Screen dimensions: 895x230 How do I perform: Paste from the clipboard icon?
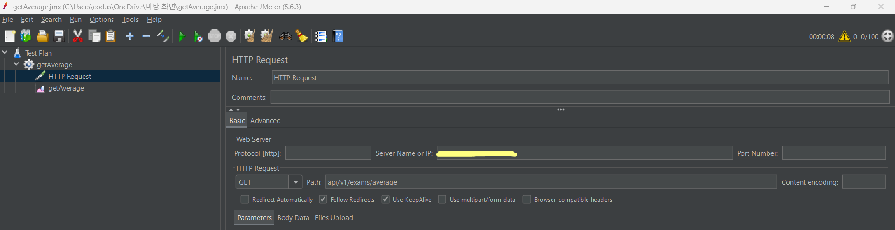tap(111, 36)
